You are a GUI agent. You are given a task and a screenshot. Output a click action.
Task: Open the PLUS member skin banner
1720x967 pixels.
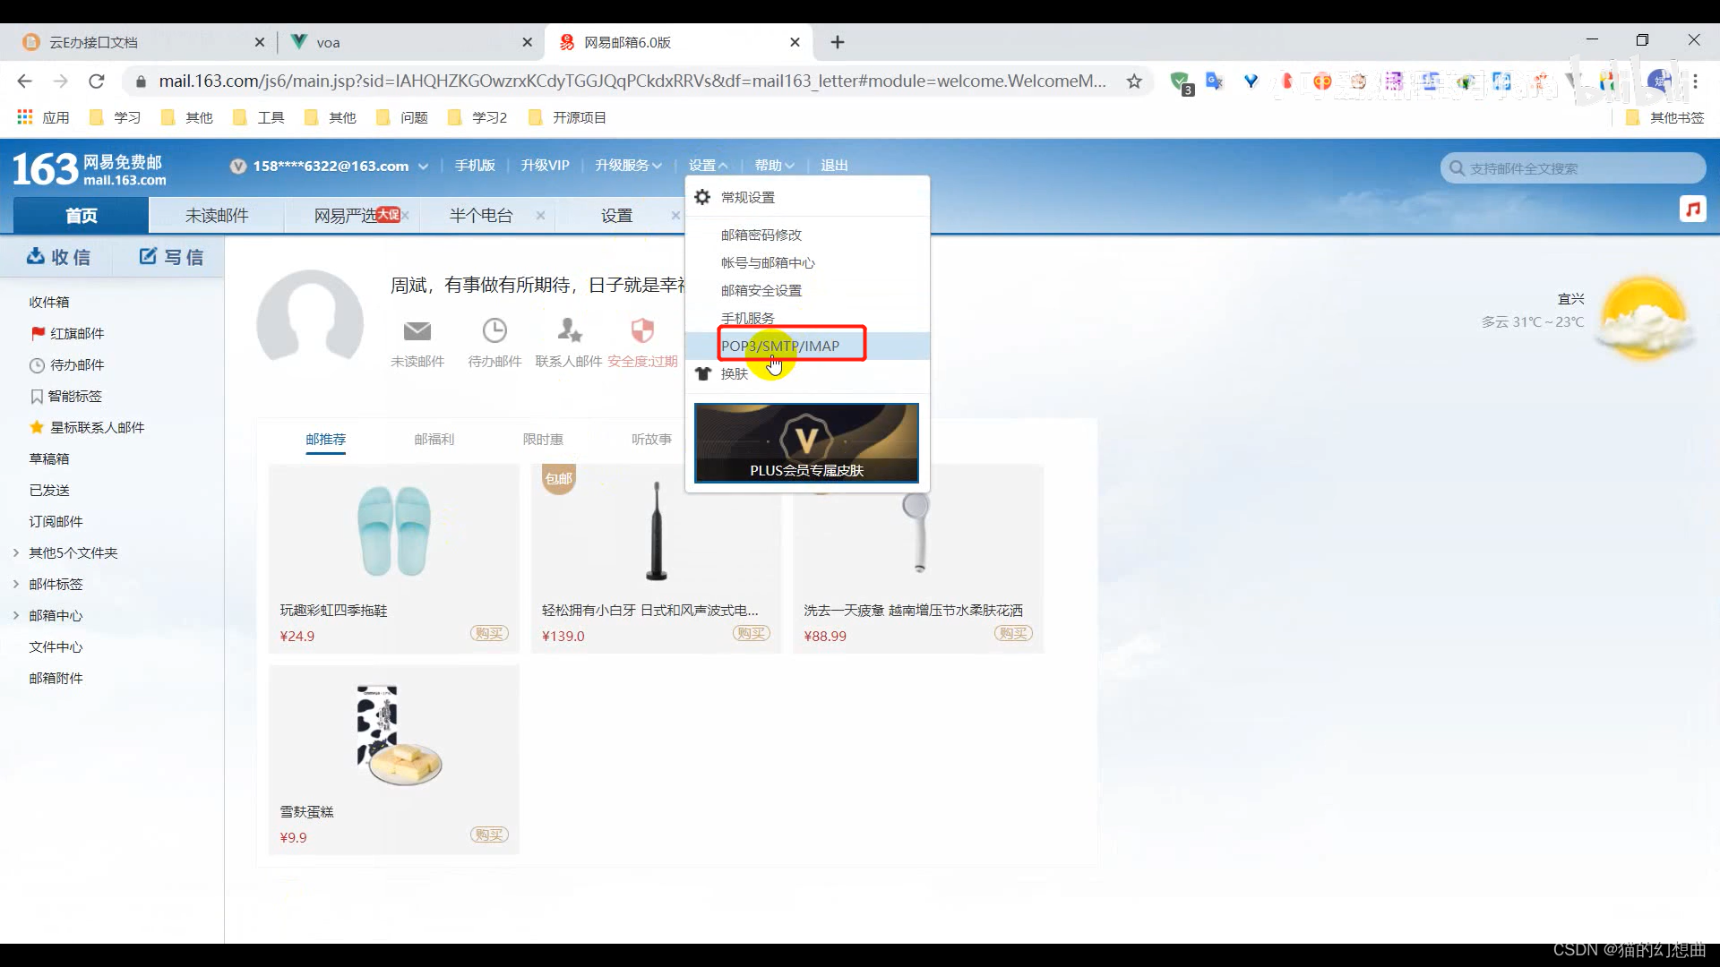806,443
